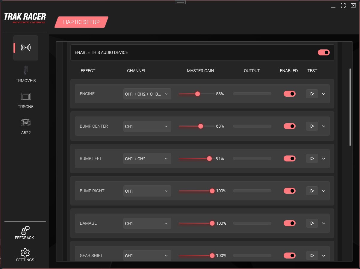
Task: Disable the Damage effect toggle
Action: 290,223
